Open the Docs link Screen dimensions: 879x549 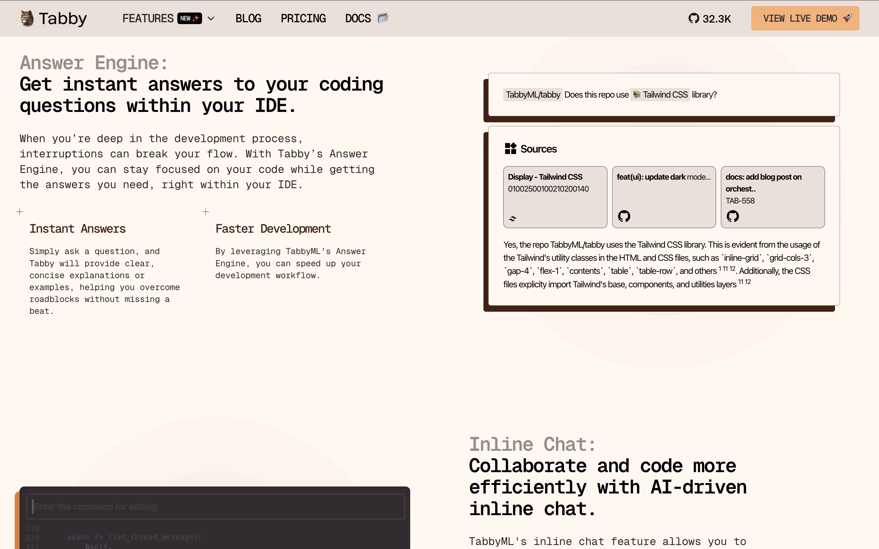[358, 19]
